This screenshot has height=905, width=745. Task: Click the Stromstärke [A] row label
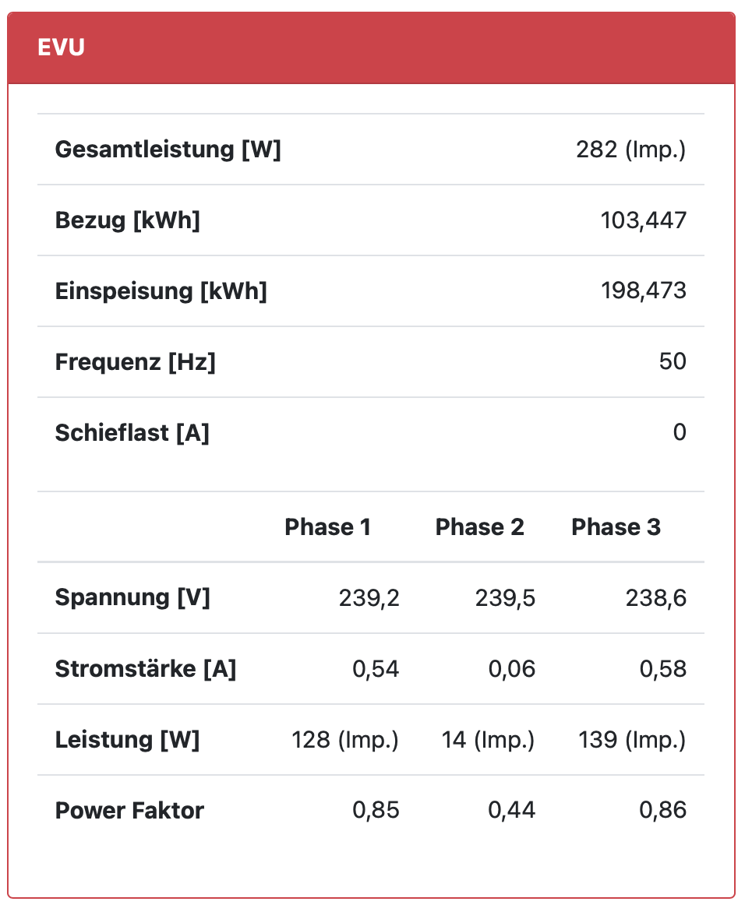[x=145, y=669]
